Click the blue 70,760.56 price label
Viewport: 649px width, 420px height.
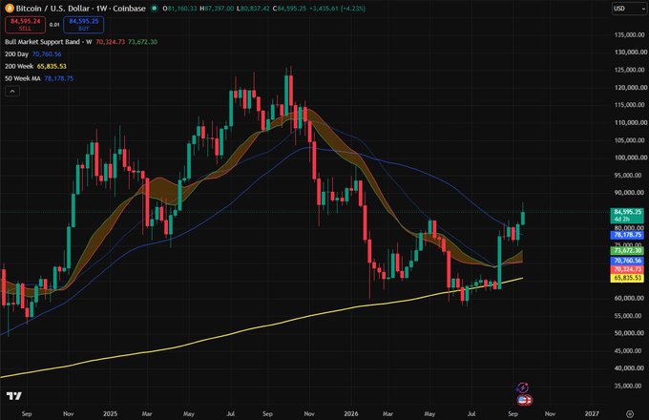(627, 261)
